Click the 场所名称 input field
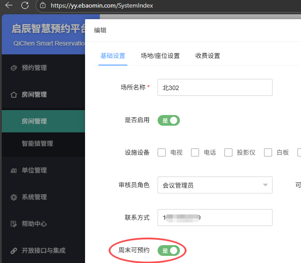This screenshot has height=263, width=301. (215, 87)
